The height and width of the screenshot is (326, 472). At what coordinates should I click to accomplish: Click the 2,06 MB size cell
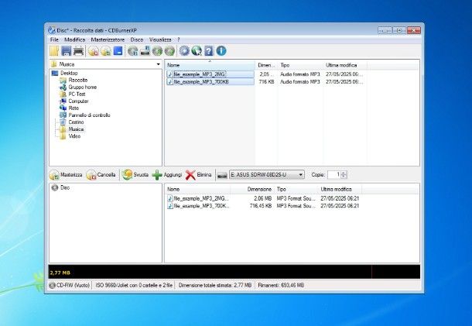(263, 198)
